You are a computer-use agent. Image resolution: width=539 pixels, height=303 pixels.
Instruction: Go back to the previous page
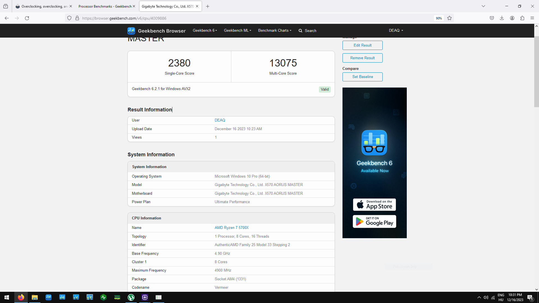pos(7,18)
